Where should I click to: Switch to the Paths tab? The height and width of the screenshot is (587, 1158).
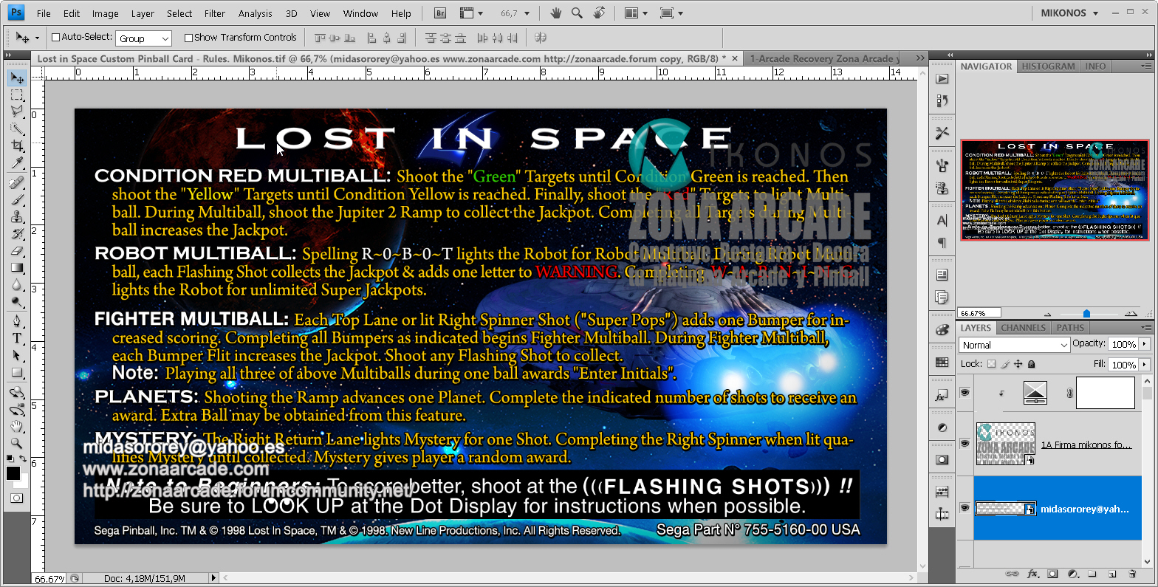pyautogui.click(x=1070, y=328)
